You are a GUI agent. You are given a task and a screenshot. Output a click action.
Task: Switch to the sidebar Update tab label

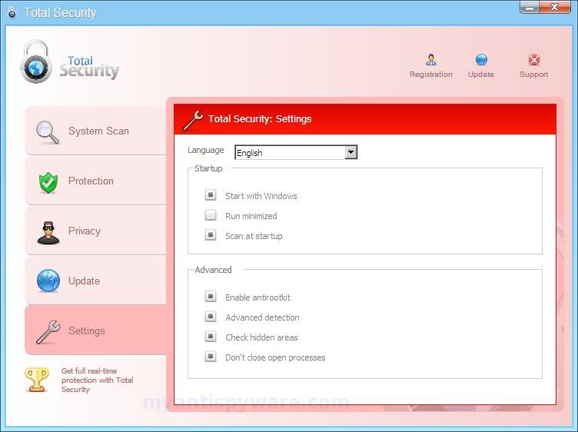tap(84, 281)
